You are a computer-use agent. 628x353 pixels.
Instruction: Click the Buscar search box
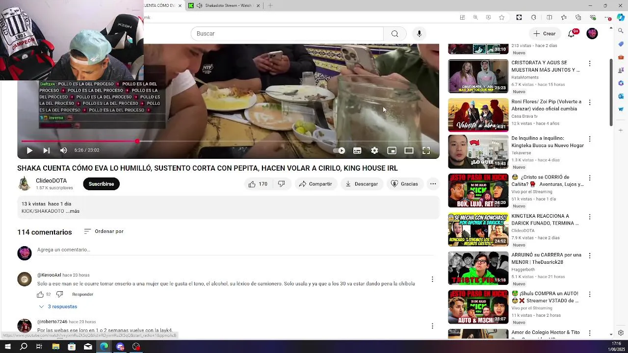point(287,33)
